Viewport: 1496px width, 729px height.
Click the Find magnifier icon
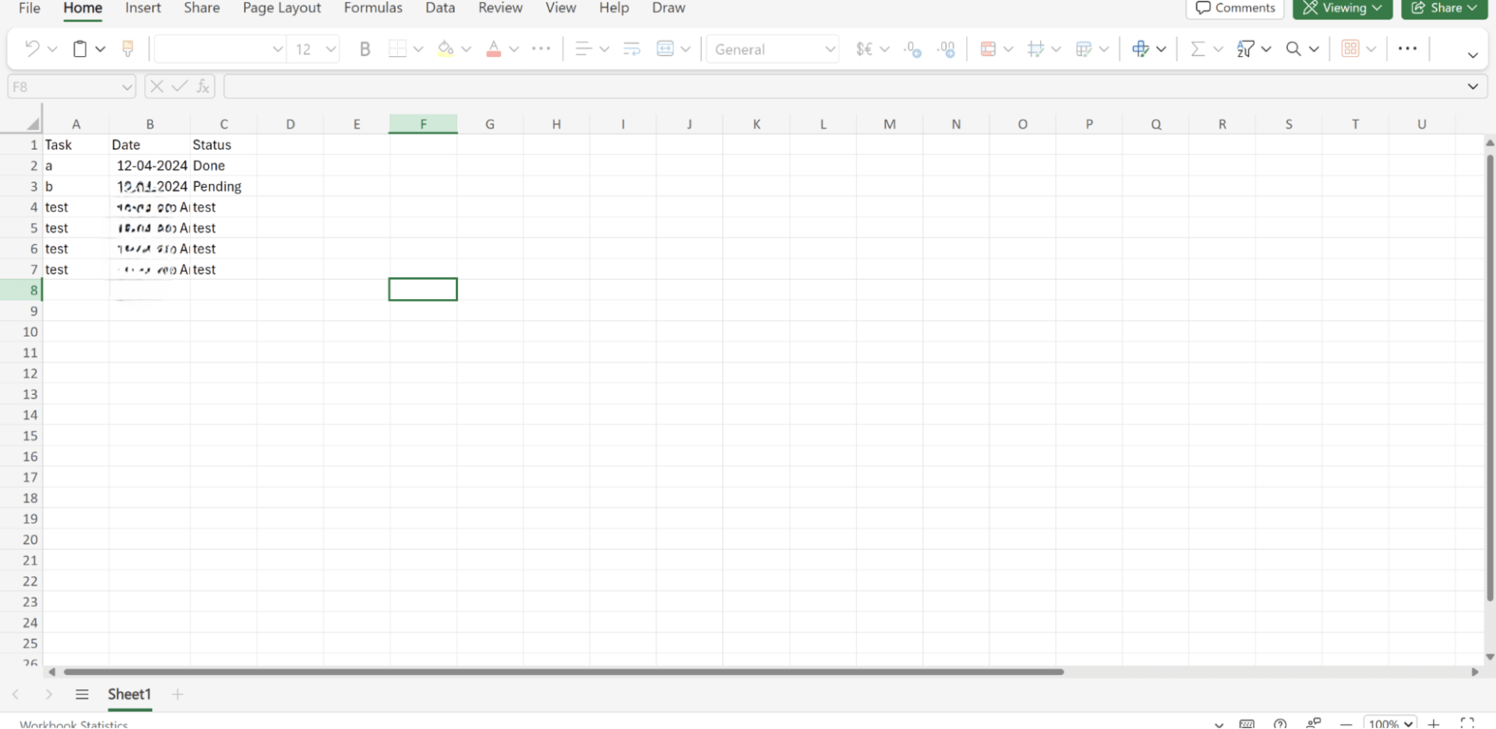pos(1295,48)
